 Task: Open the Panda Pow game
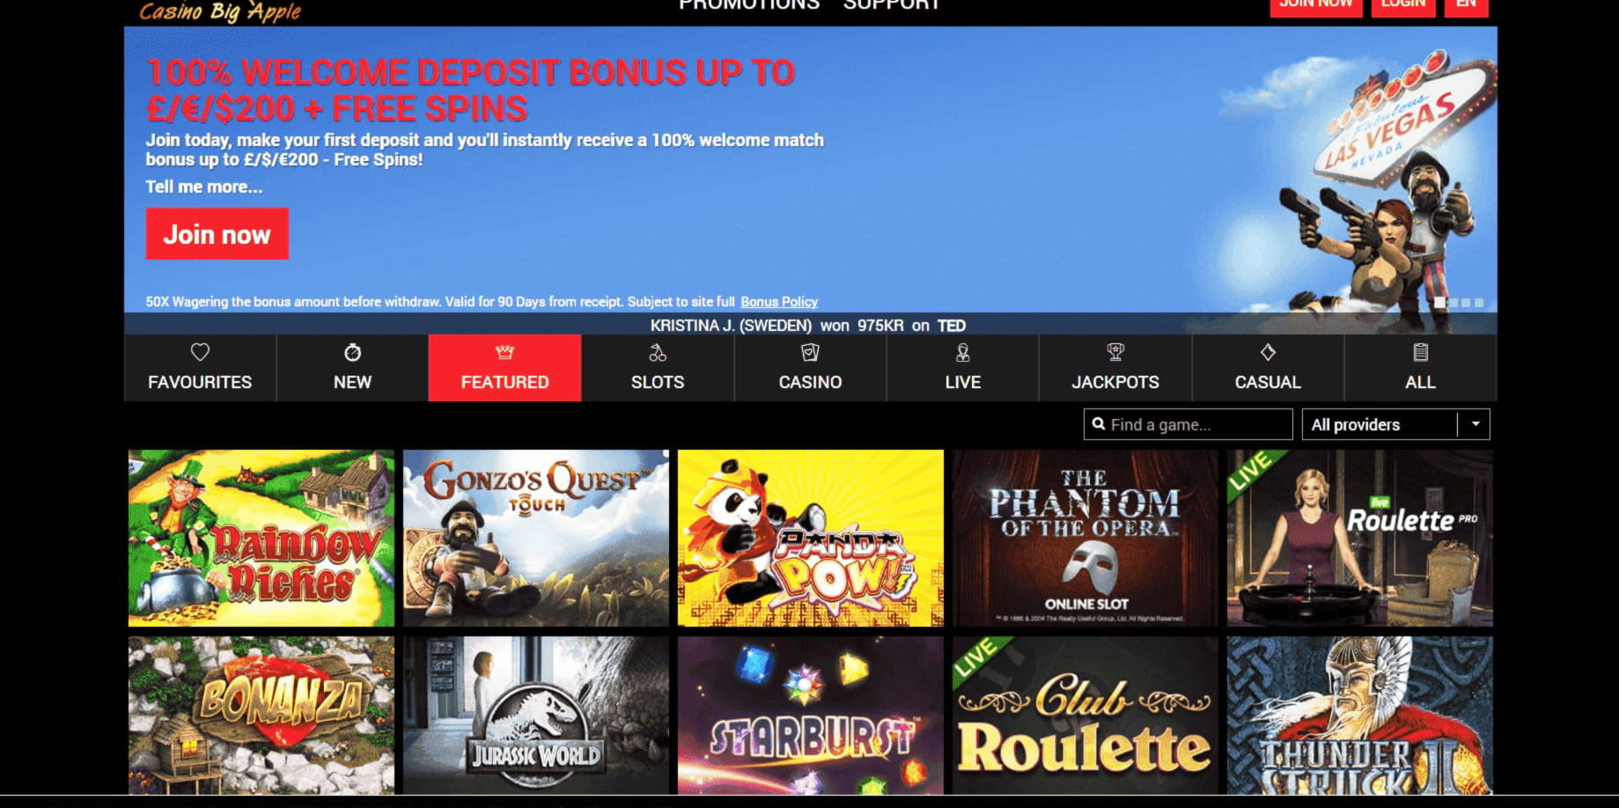pyautogui.click(x=811, y=538)
